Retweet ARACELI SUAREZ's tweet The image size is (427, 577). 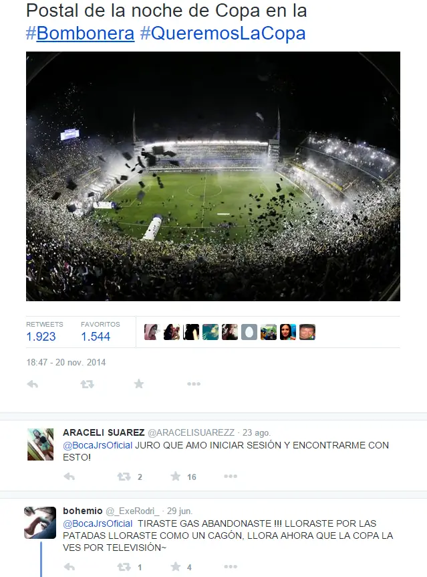(x=124, y=477)
